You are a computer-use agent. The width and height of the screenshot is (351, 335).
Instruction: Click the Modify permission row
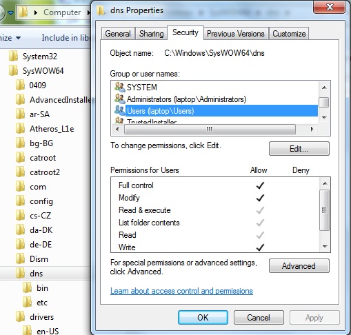[x=215, y=198]
